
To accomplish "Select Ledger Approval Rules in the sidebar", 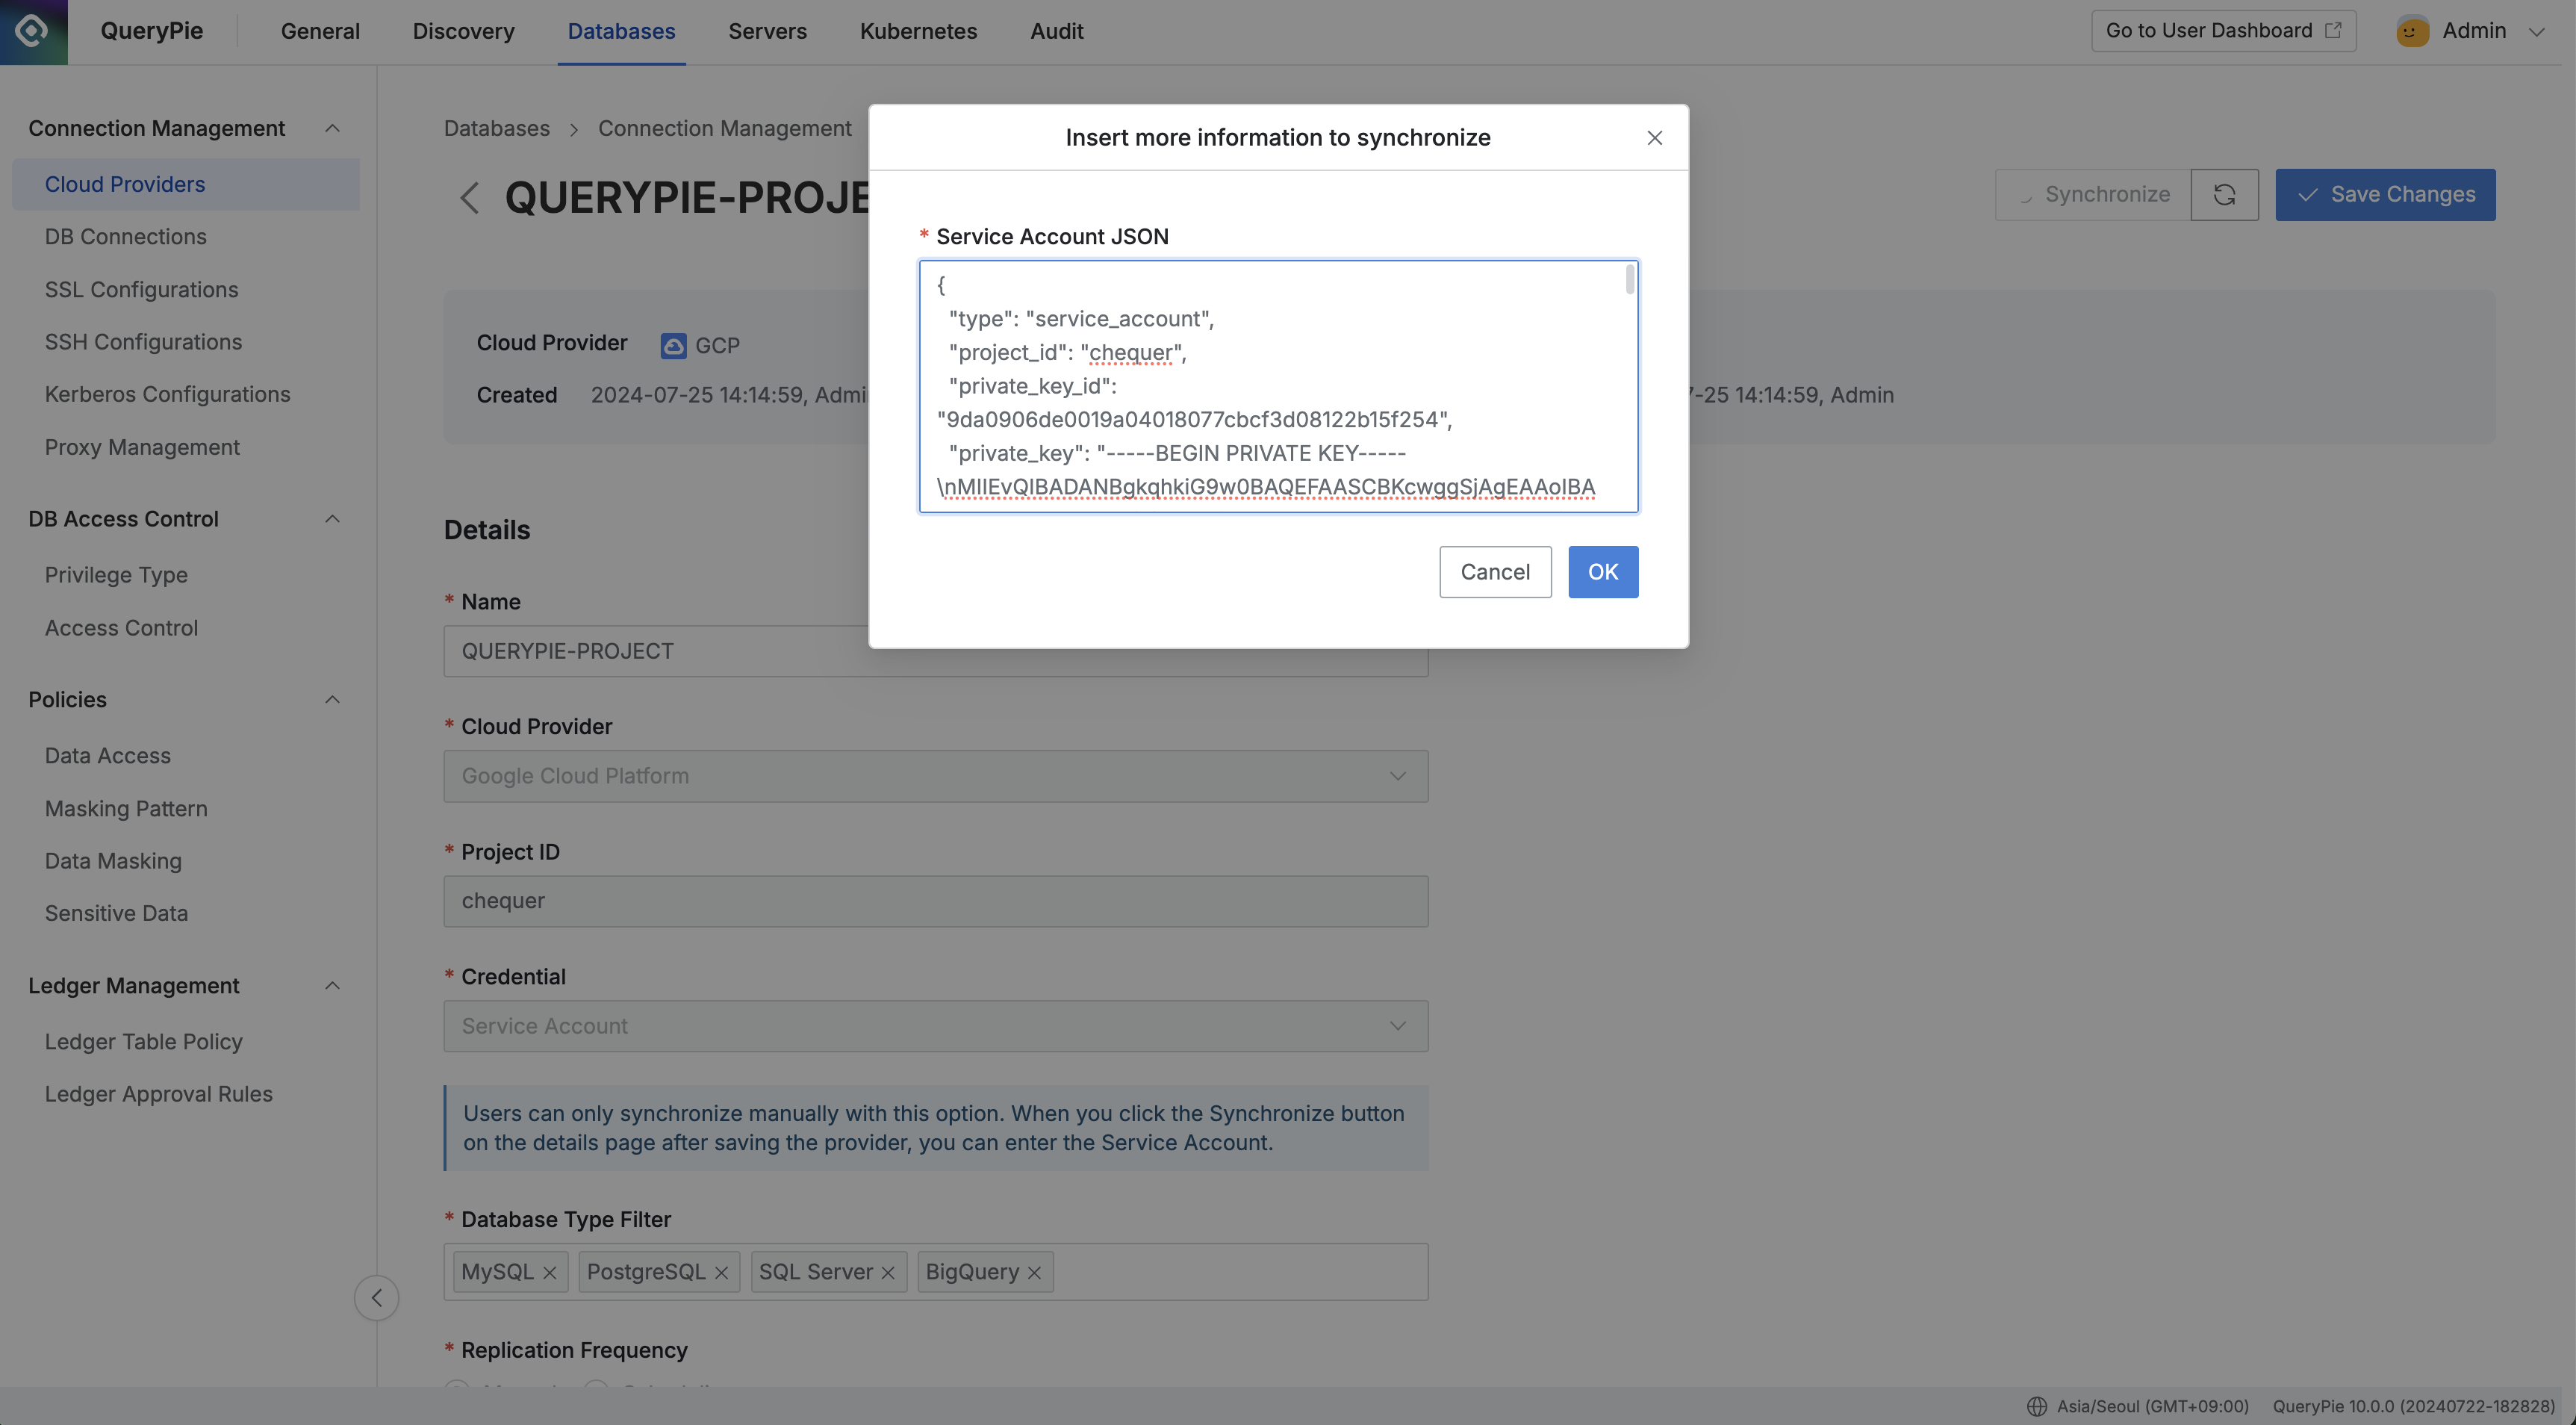I will tap(158, 1094).
